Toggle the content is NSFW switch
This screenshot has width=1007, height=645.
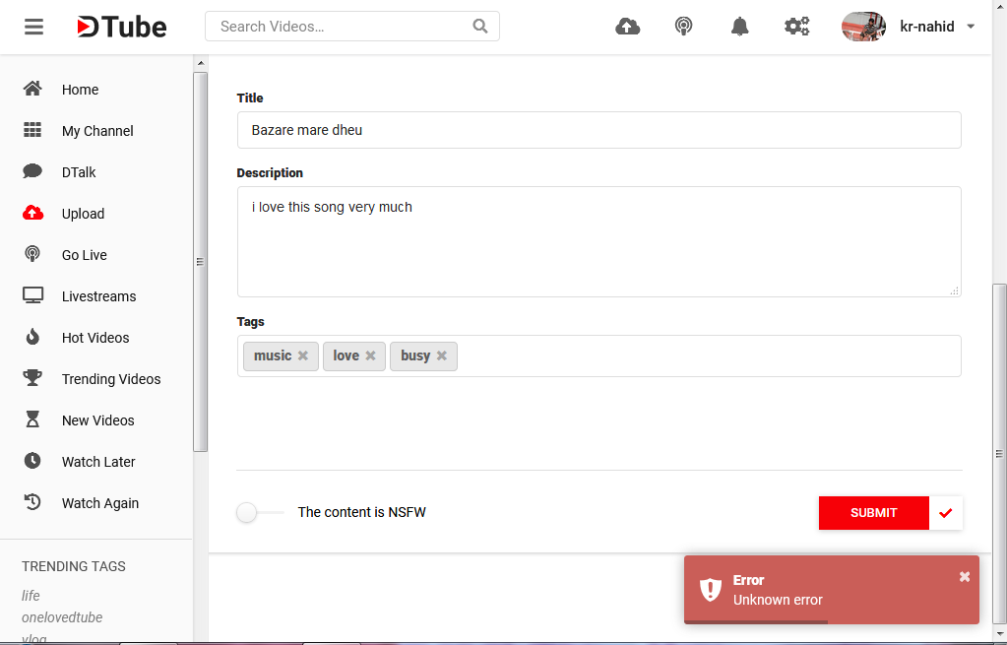pyautogui.click(x=260, y=512)
